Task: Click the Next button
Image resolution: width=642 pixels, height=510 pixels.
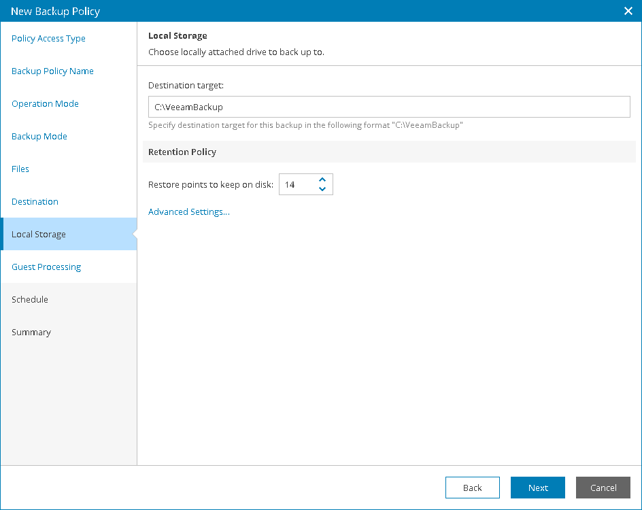Action: coord(537,488)
